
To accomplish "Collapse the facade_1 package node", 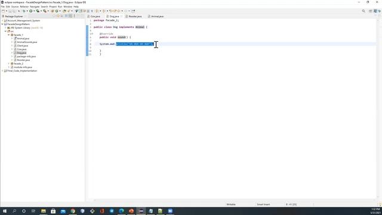I will point(9,35).
